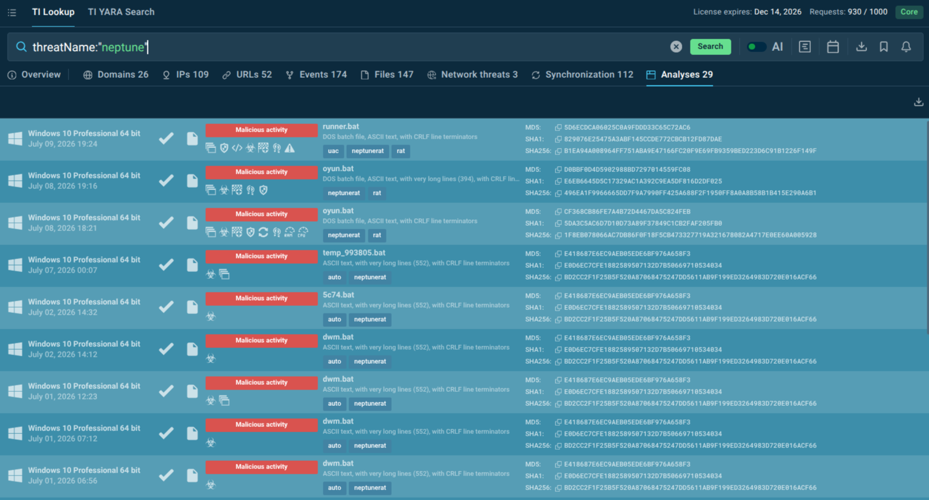This screenshot has width=929, height=500.
Task: Open oyun.bat analysis from 18:21
Action: [338, 211]
